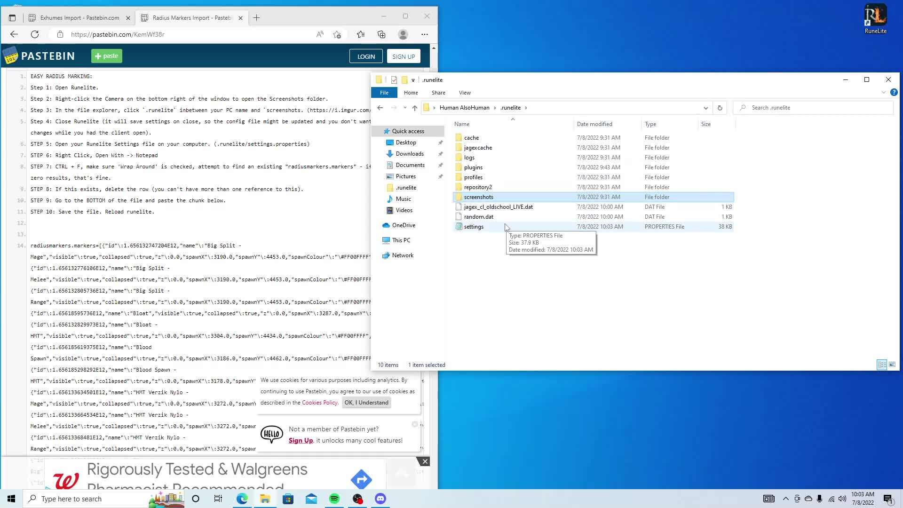Unpin Downloads from Quick access
The image size is (903, 508).
pyautogui.click(x=441, y=154)
